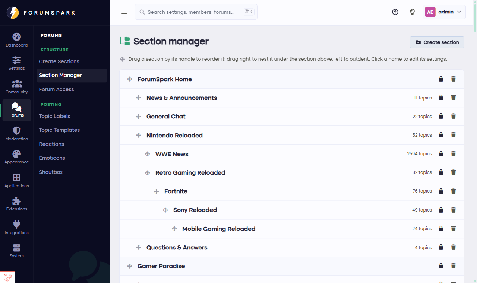This screenshot has width=477, height=283.
Task: Click lock icon for Questions & Answers
Action: (x=441, y=247)
